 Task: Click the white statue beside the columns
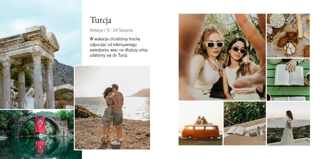pyautogui.click(x=29, y=98)
